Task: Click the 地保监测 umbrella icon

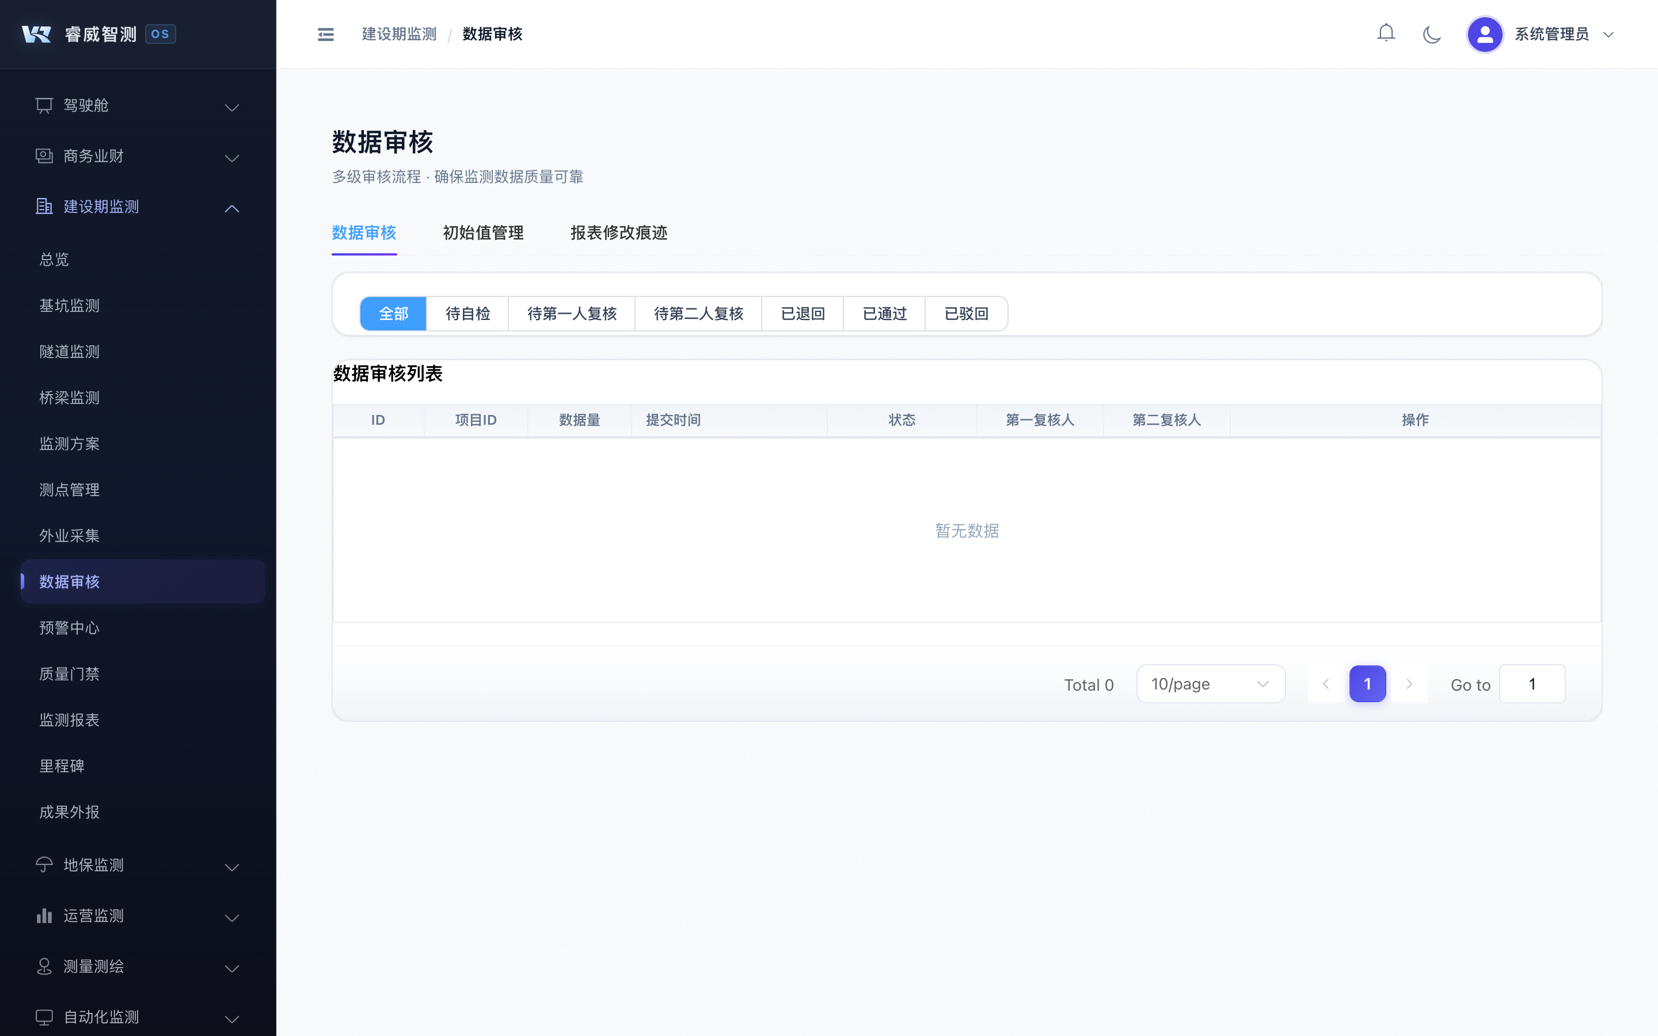Action: coord(44,864)
